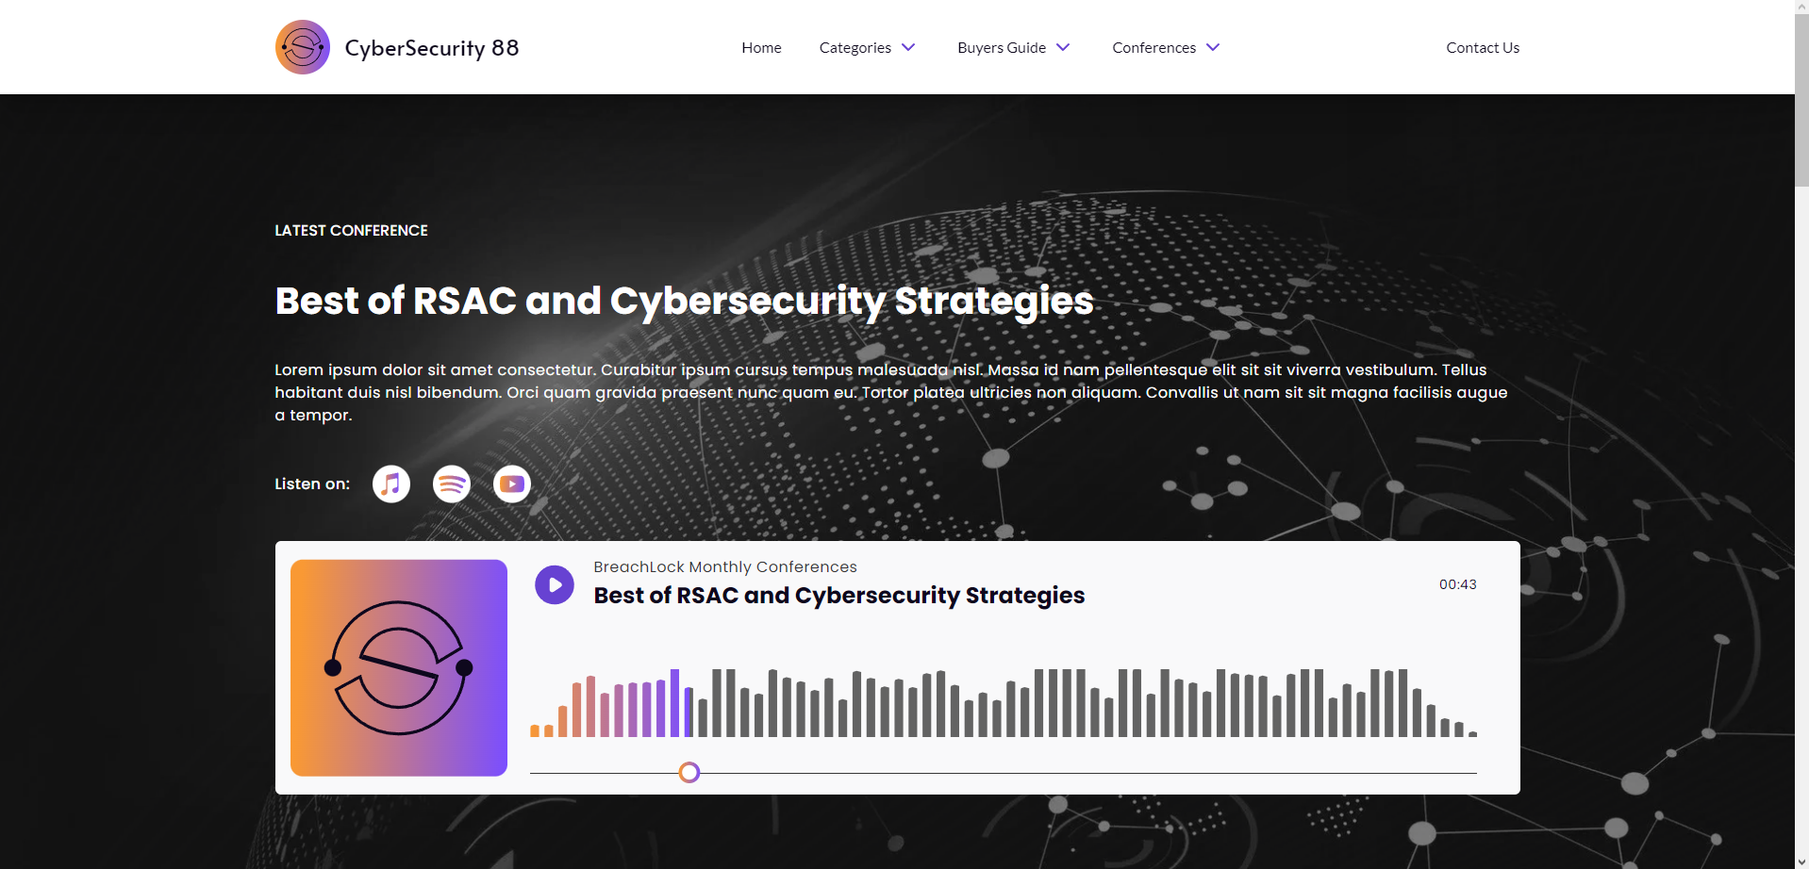Screen dimensions: 1809x869
Task: Open the Contact Us page
Action: pos(1483,47)
